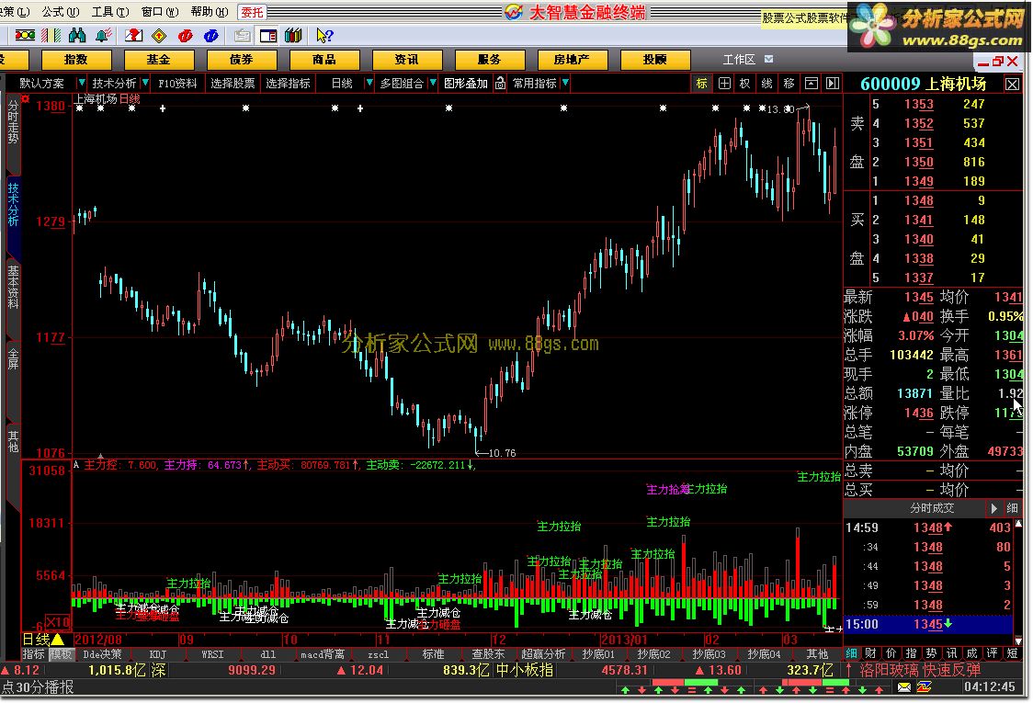Click the 图形叠加 button
The image size is (1033, 703).
click(466, 83)
